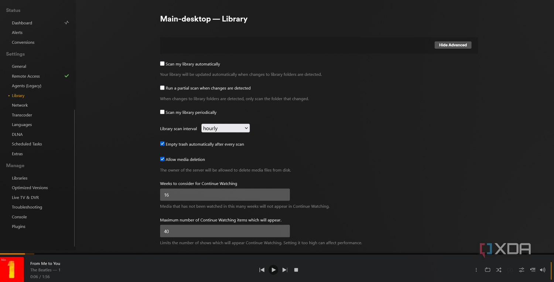
Task: Toggle repeat mode
Action: point(488,270)
